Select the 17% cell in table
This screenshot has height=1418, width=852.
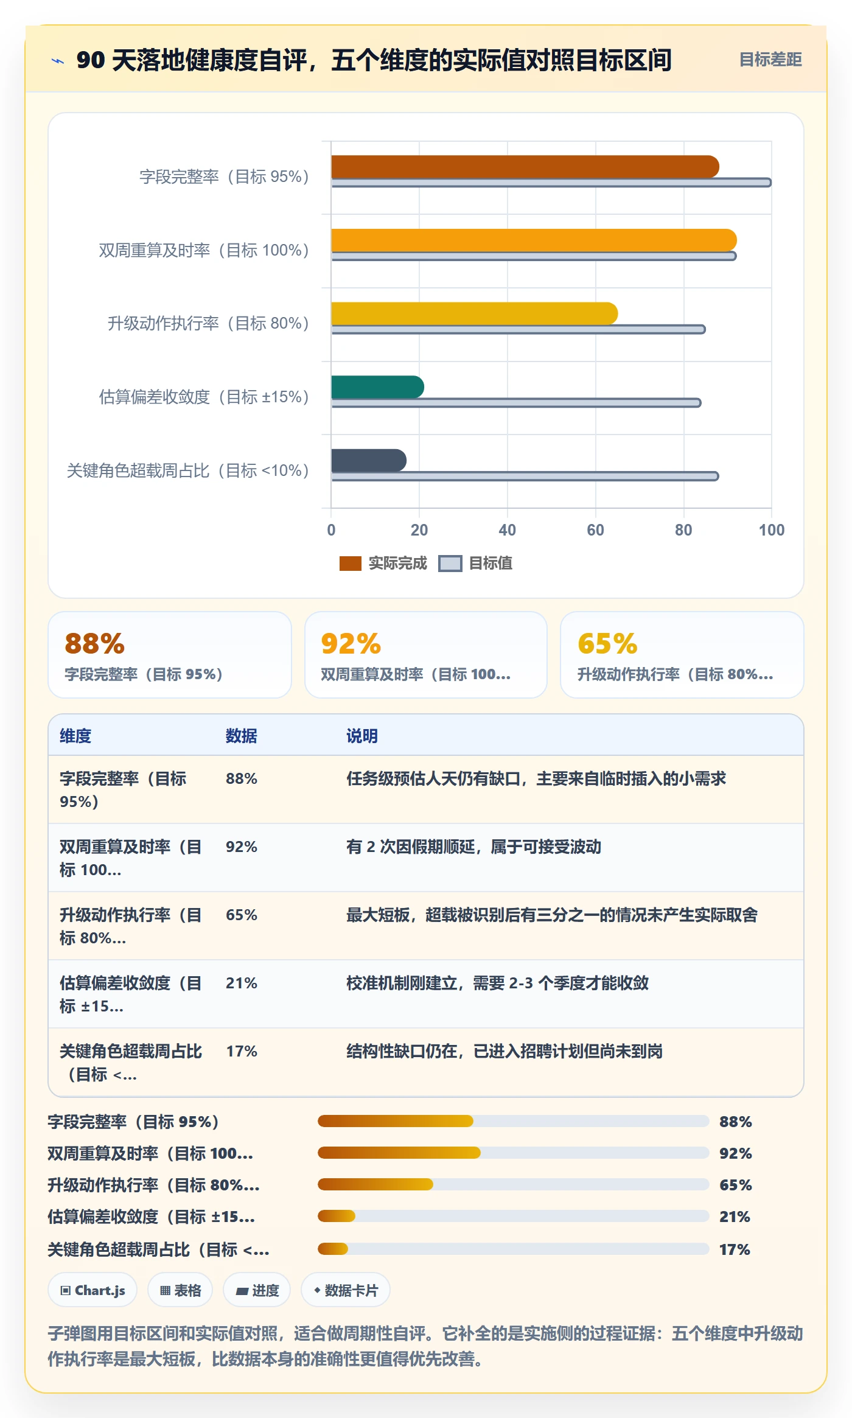[242, 1051]
